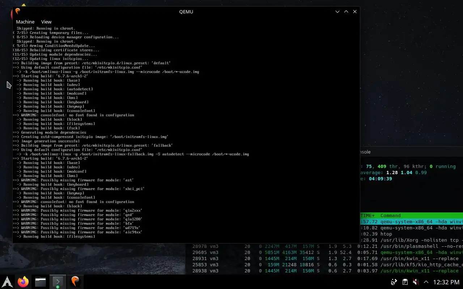Click the htop Command column header
Image resolution: width=463 pixels, height=289 pixels.
[x=390, y=215]
